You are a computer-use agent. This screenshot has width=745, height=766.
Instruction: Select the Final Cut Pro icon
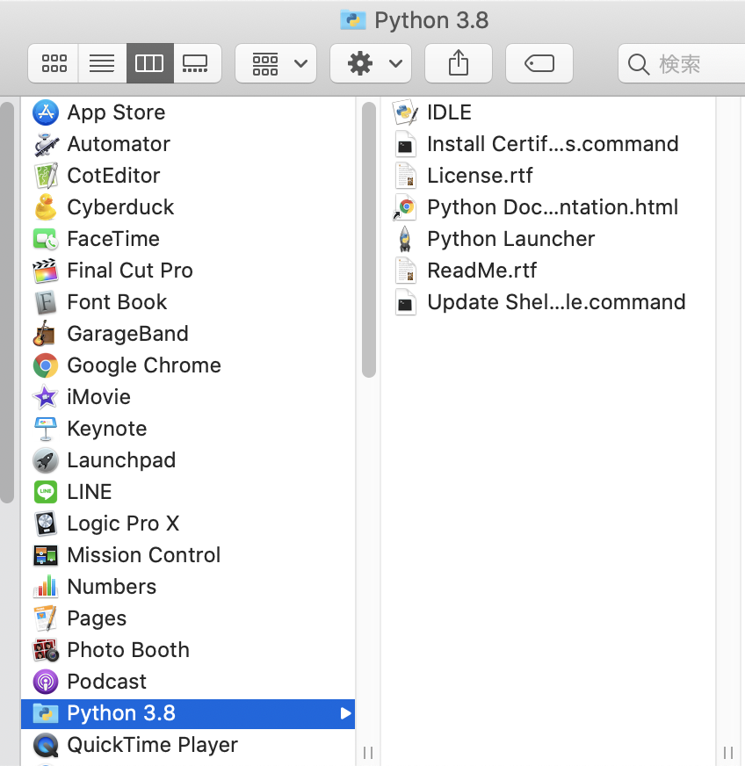coord(46,271)
